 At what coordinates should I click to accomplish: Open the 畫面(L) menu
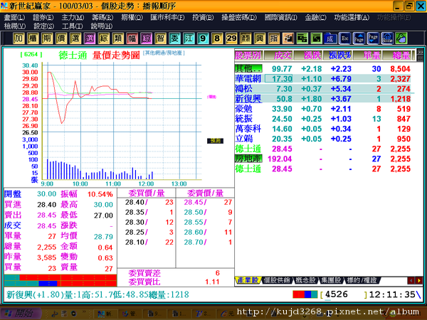[x=14, y=17]
